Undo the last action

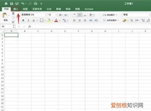[x=23, y=4]
